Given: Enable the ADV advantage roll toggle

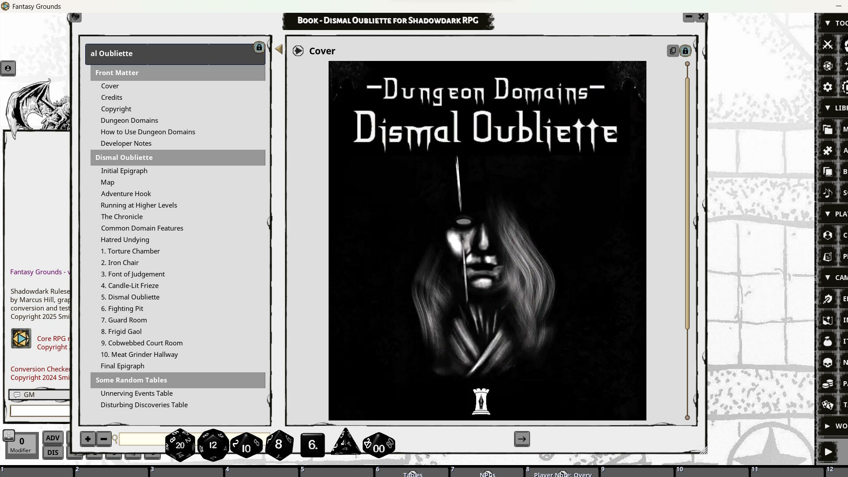Looking at the screenshot, I should tap(53, 438).
